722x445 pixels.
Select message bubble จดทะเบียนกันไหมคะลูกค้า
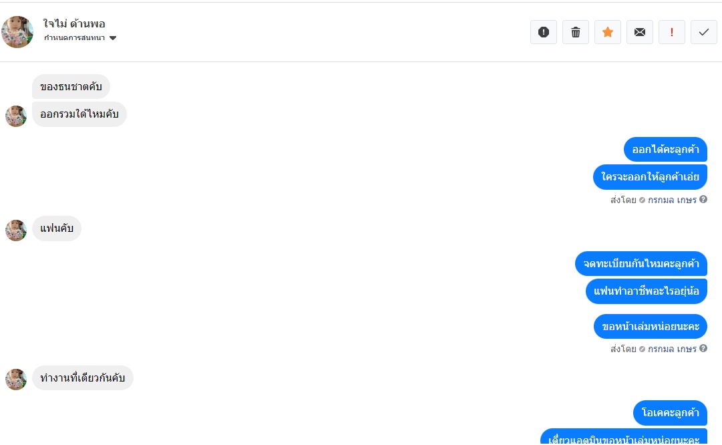click(641, 263)
